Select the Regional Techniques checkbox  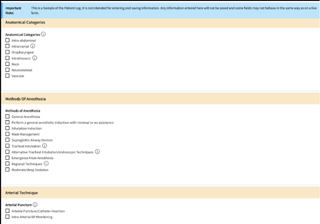coord(7,164)
